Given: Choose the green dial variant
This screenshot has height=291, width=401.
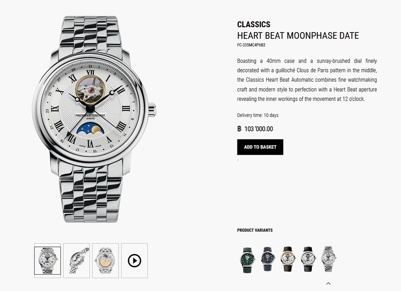Looking at the screenshot, I should [247, 260].
